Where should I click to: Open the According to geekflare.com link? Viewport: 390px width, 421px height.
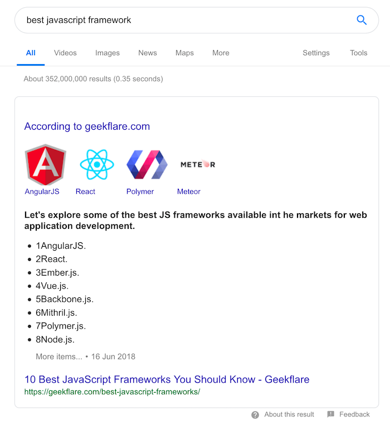pyautogui.click(x=87, y=126)
